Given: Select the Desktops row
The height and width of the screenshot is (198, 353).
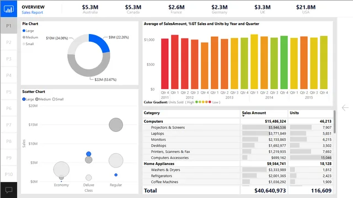Looking at the screenshot, I should pos(238,145).
